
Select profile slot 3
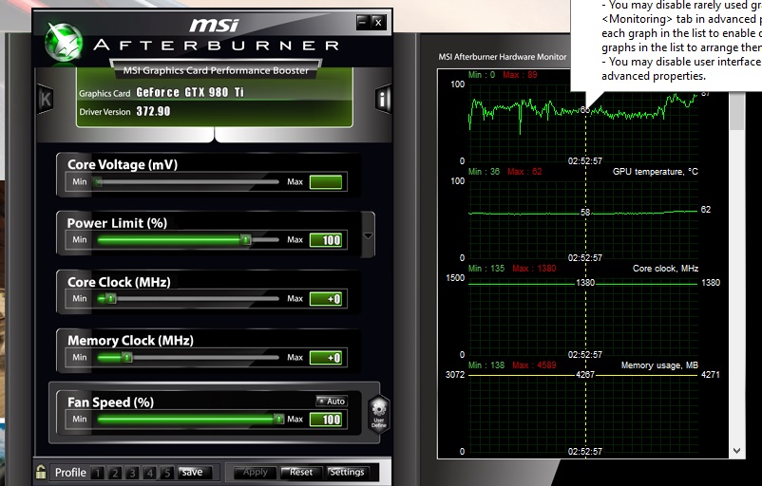pos(132,473)
